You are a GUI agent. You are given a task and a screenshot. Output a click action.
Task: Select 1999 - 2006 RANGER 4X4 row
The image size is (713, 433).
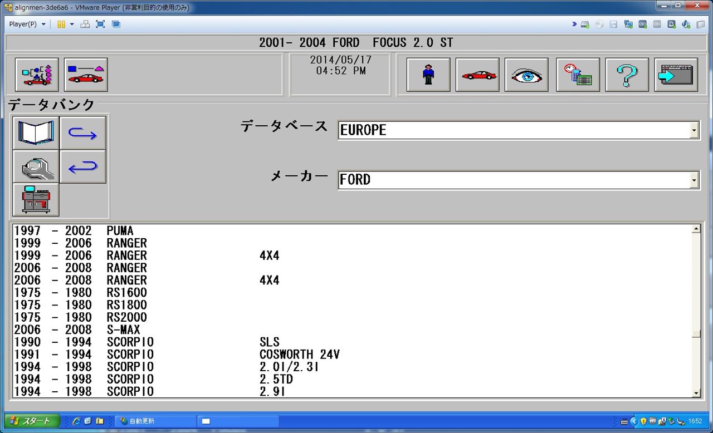351,255
